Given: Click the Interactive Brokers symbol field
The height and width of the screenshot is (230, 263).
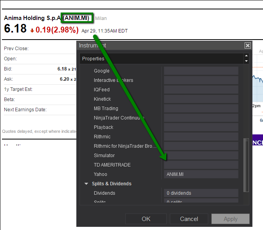Looking at the screenshot, I should point(201,80).
